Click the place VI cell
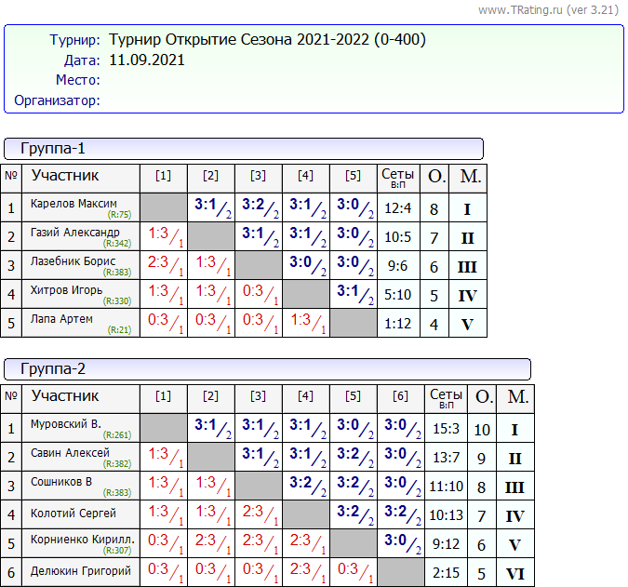Image resolution: width=628 pixels, height=587 pixels. (514, 574)
